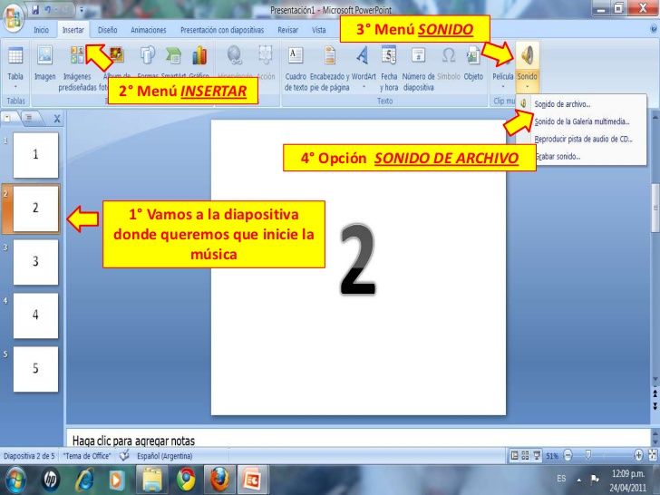
Task: Close the slides thumbnail pane
Action: click(x=57, y=119)
